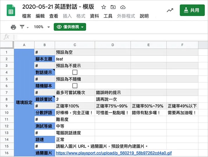Select the 需要再加油喔！ cell
This screenshot has height=157, width=208.
182,113
